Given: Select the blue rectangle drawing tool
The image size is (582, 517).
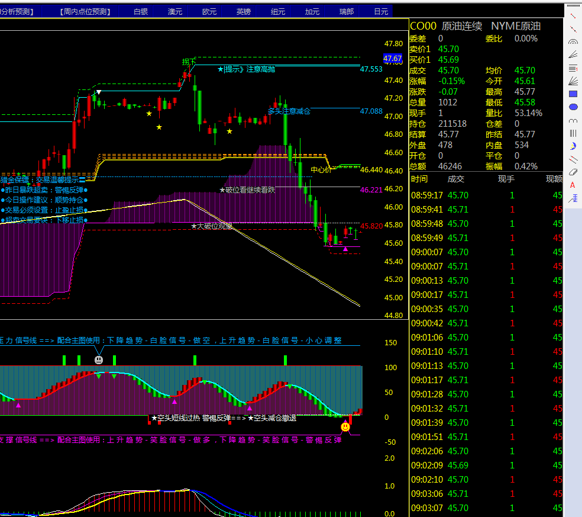Looking at the screenshot, I should click(573, 94).
